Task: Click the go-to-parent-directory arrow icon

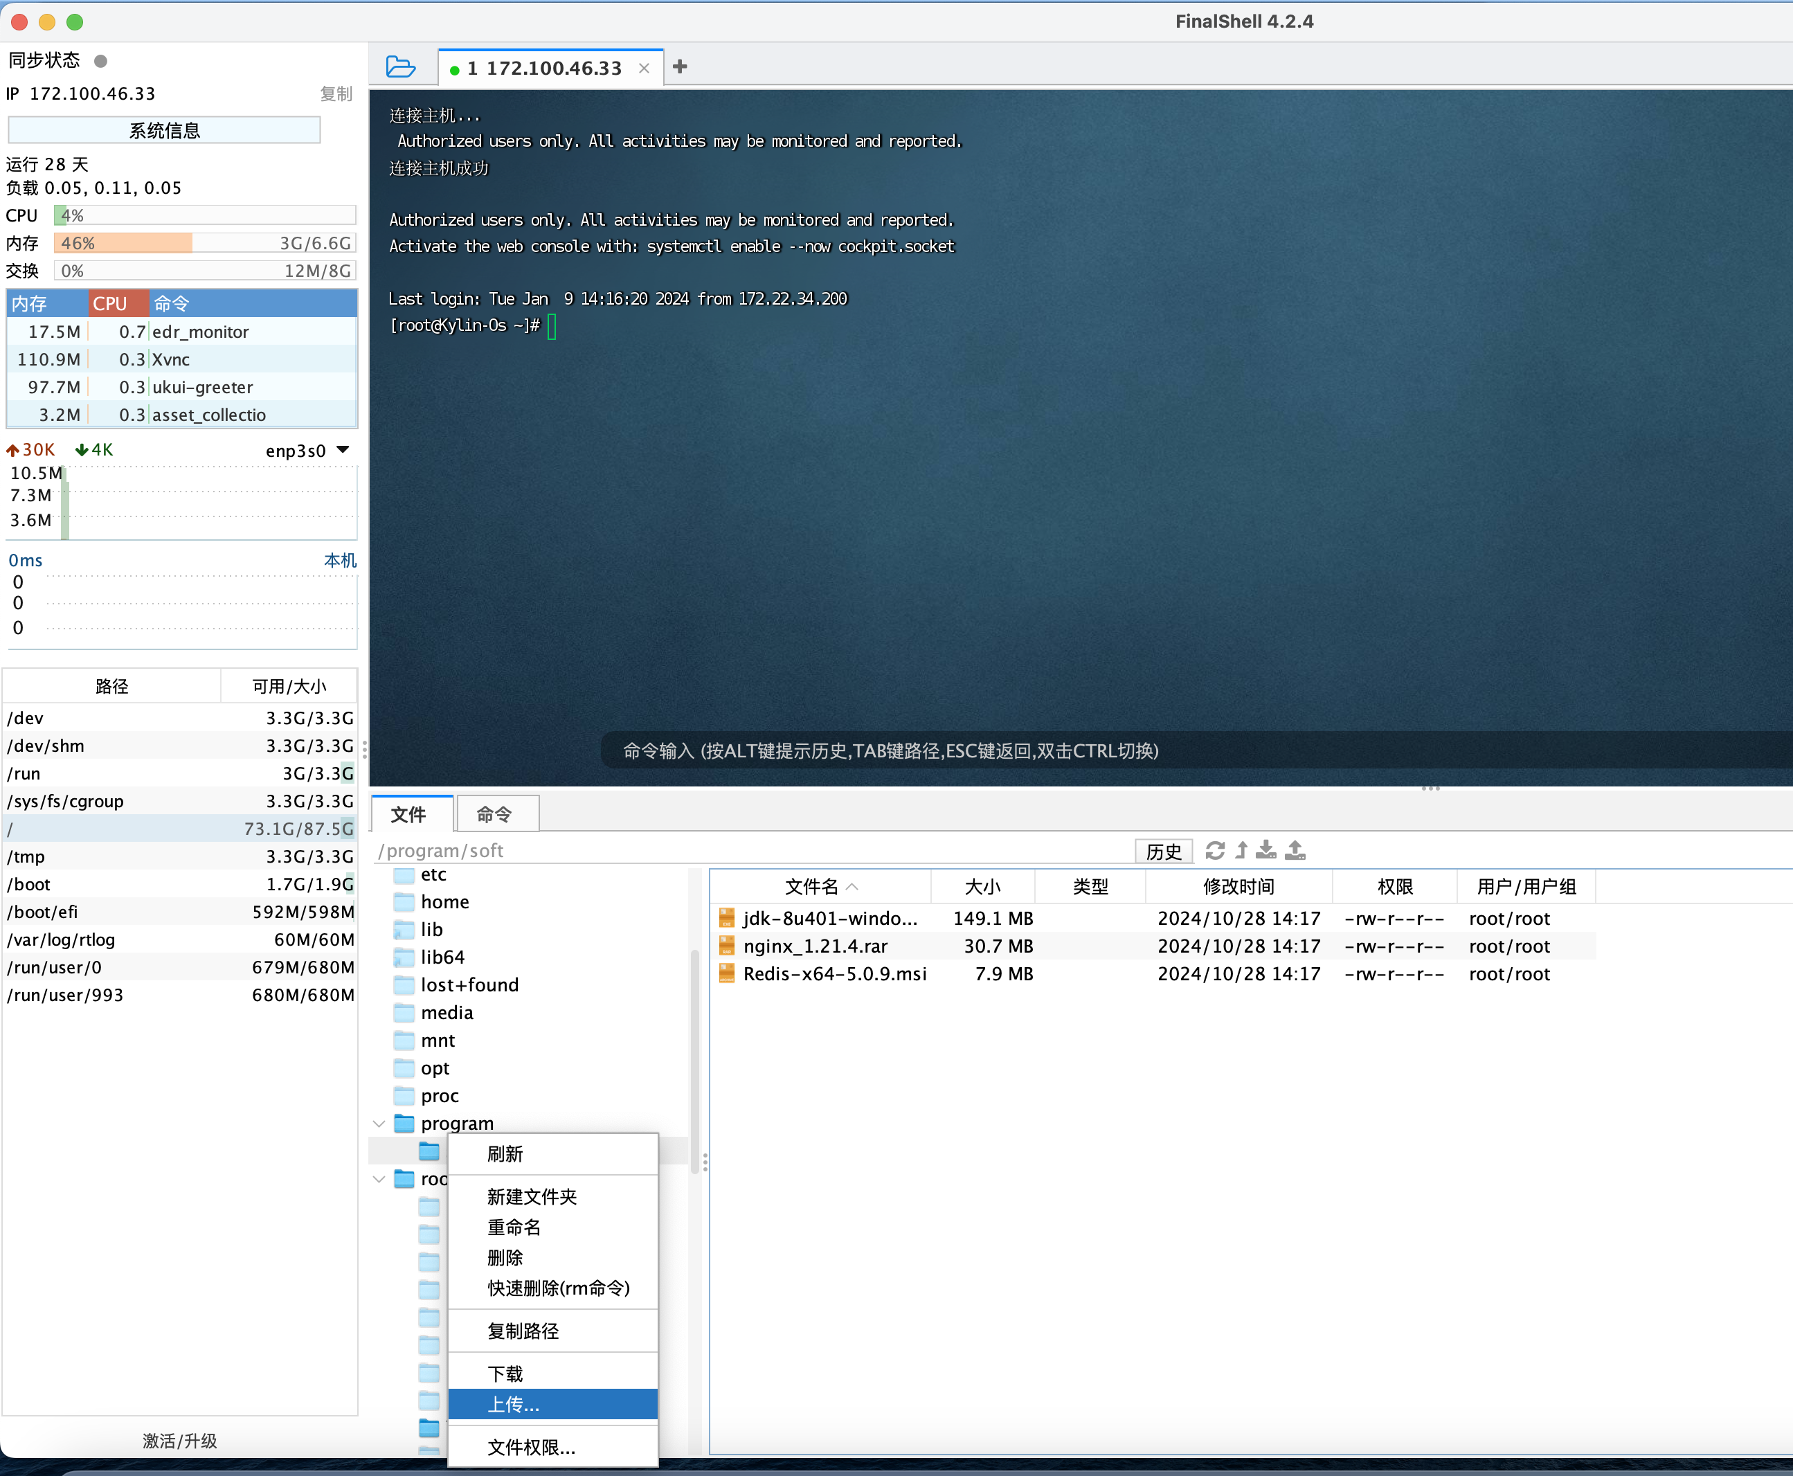Action: (1241, 850)
